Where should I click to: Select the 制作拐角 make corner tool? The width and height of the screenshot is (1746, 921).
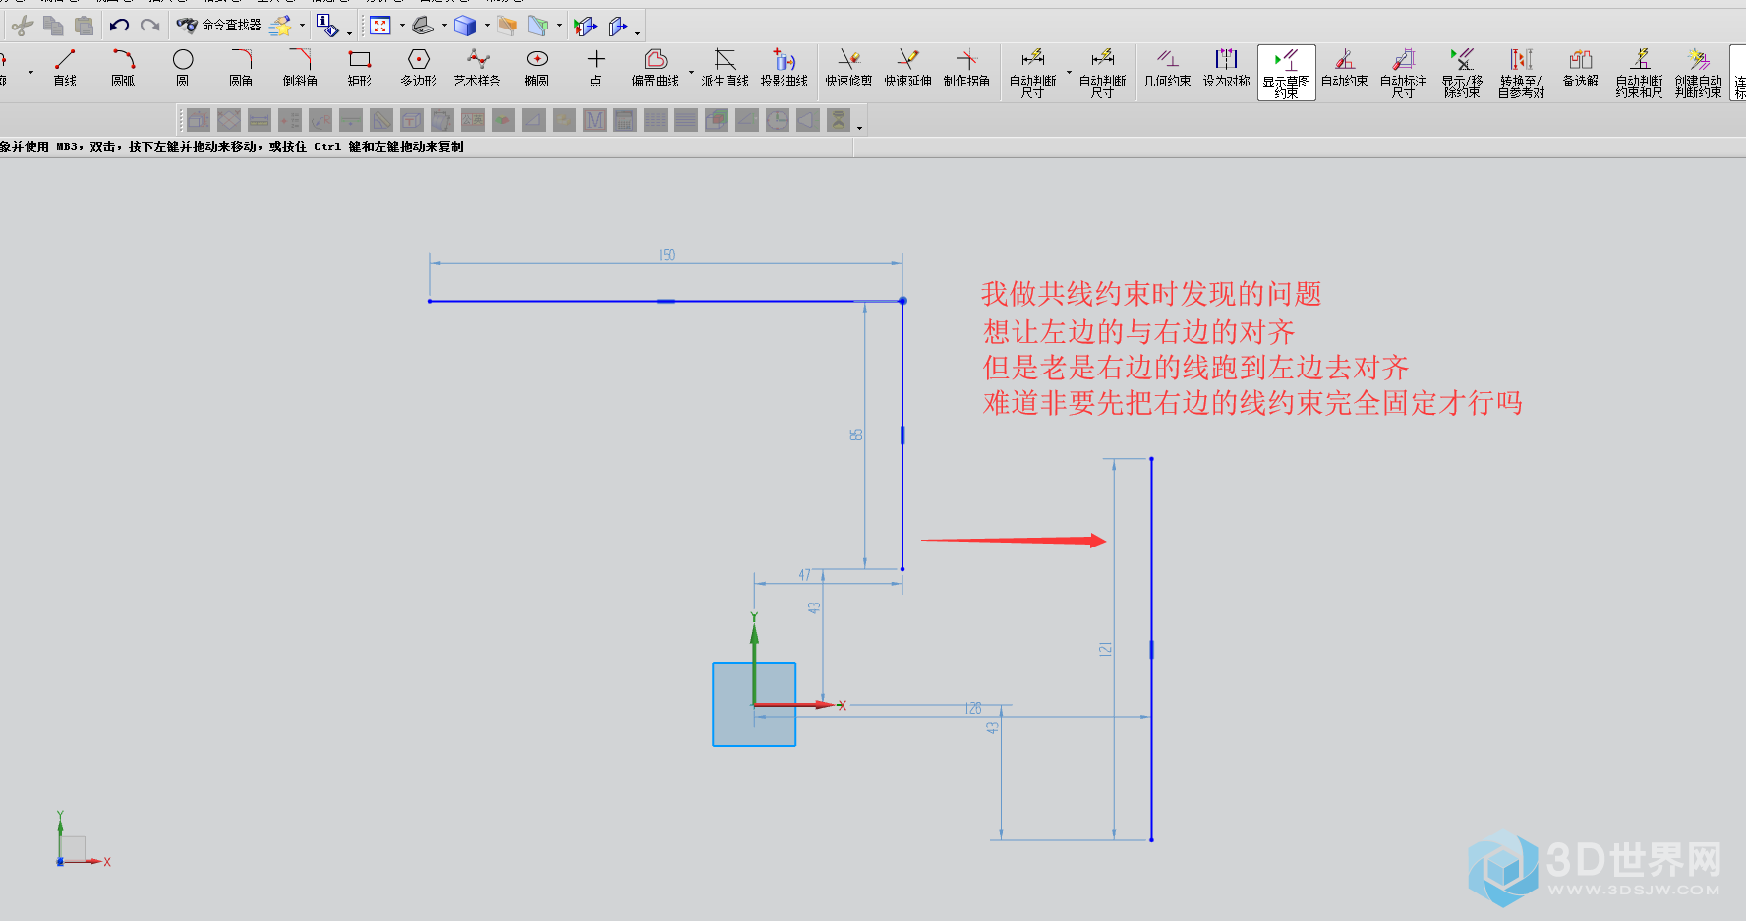[967, 70]
